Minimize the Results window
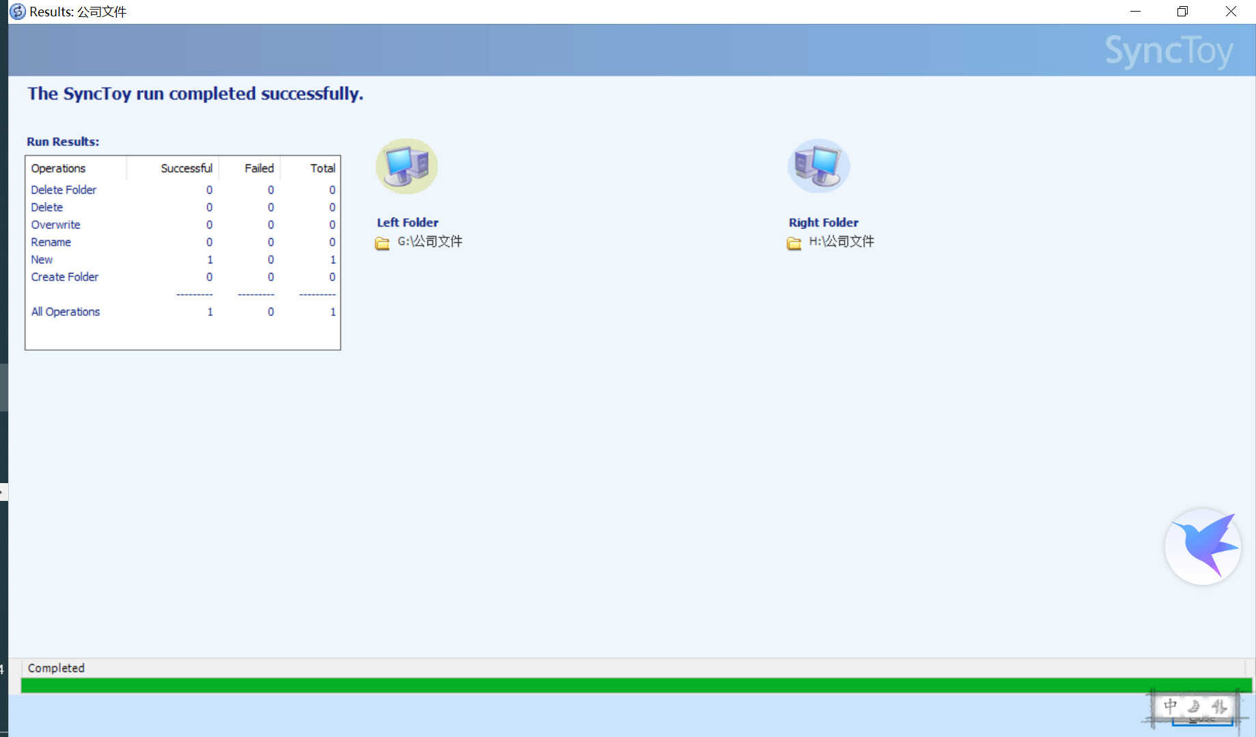This screenshot has width=1256, height=737. pyautogui.click(x=1135, y=12)
